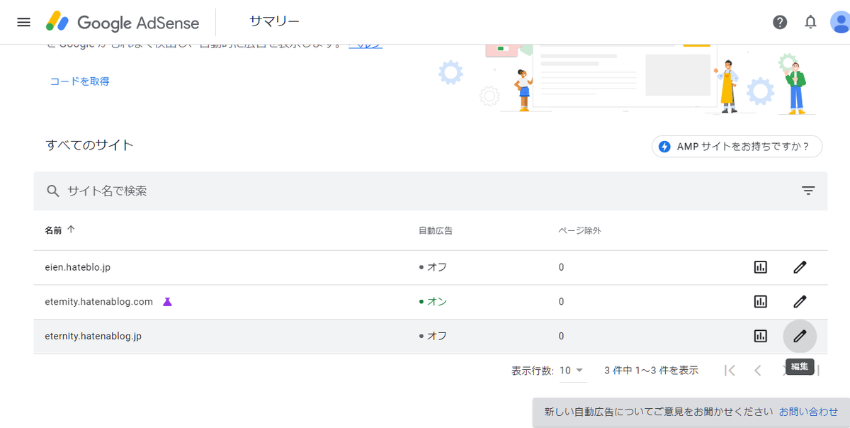
Task: Click the Google AdSense logo
Action: click(123, 22)
